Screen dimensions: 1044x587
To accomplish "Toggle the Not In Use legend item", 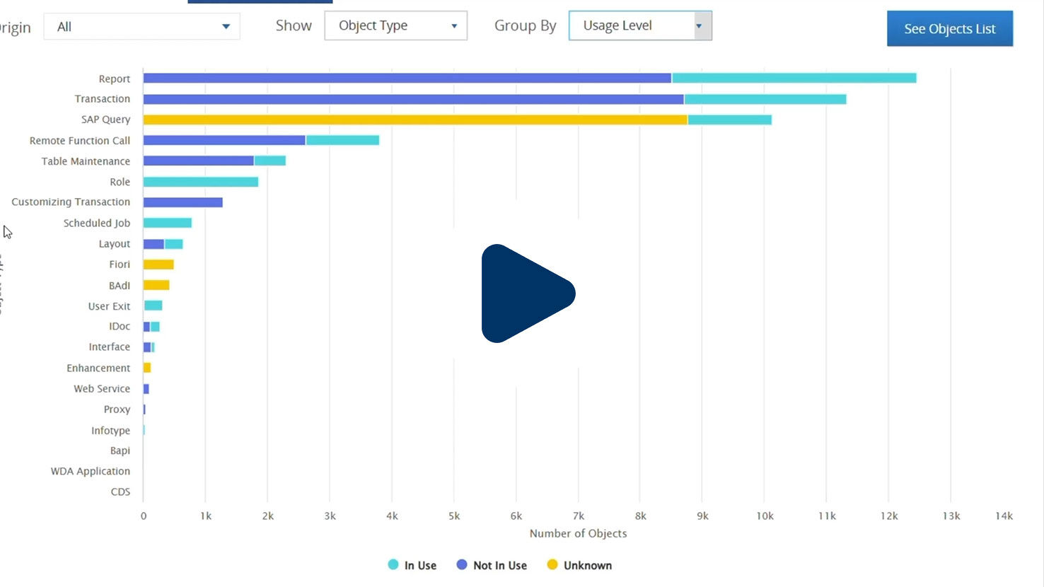I will tap(492, 565).
